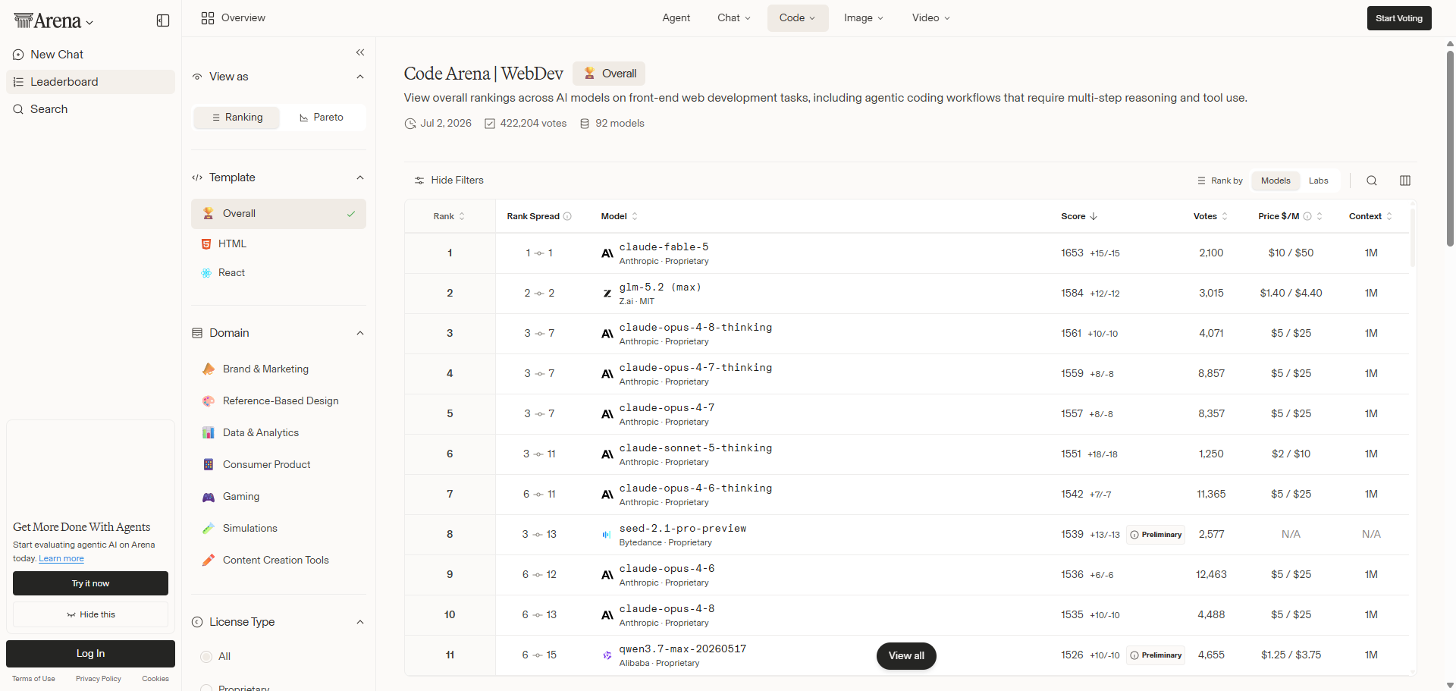The image size is (1456, 691).
Task: Click the Price $/M info icon
Action: pos(1307,216)
